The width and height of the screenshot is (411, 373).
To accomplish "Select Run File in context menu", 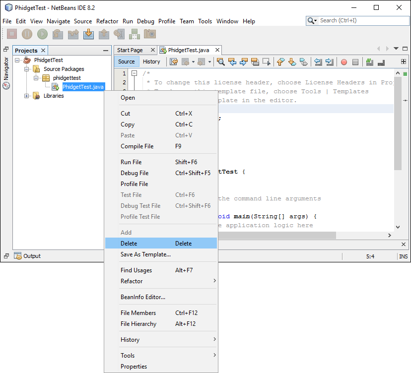I will click(161, 162).
